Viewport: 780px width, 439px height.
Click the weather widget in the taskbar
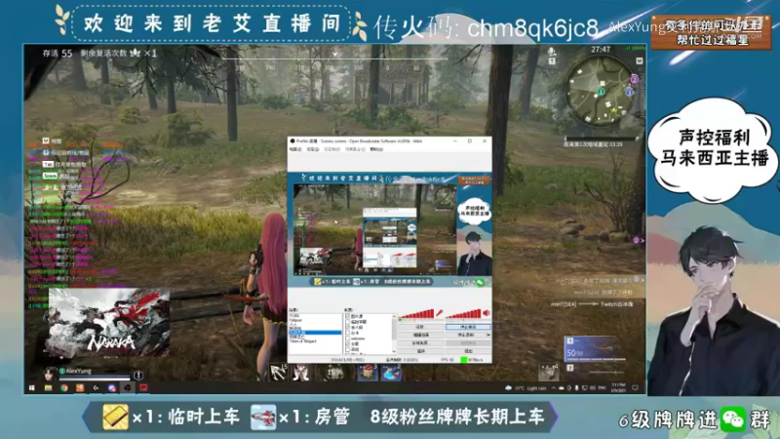pos(526,388)
